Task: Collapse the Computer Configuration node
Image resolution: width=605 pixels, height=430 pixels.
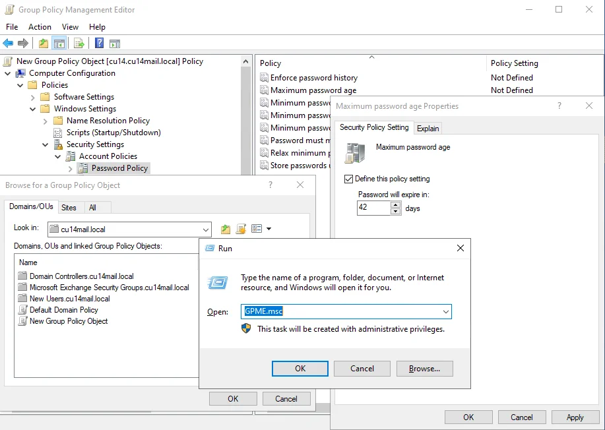Action: 7,73
